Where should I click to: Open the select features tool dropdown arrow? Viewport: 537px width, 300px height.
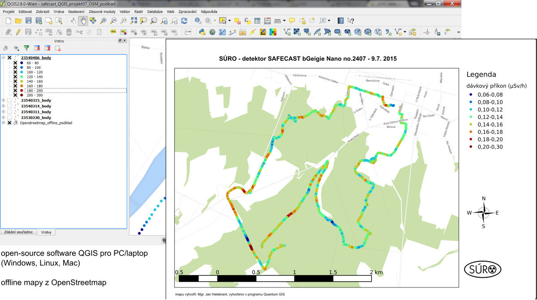(229, 21)
